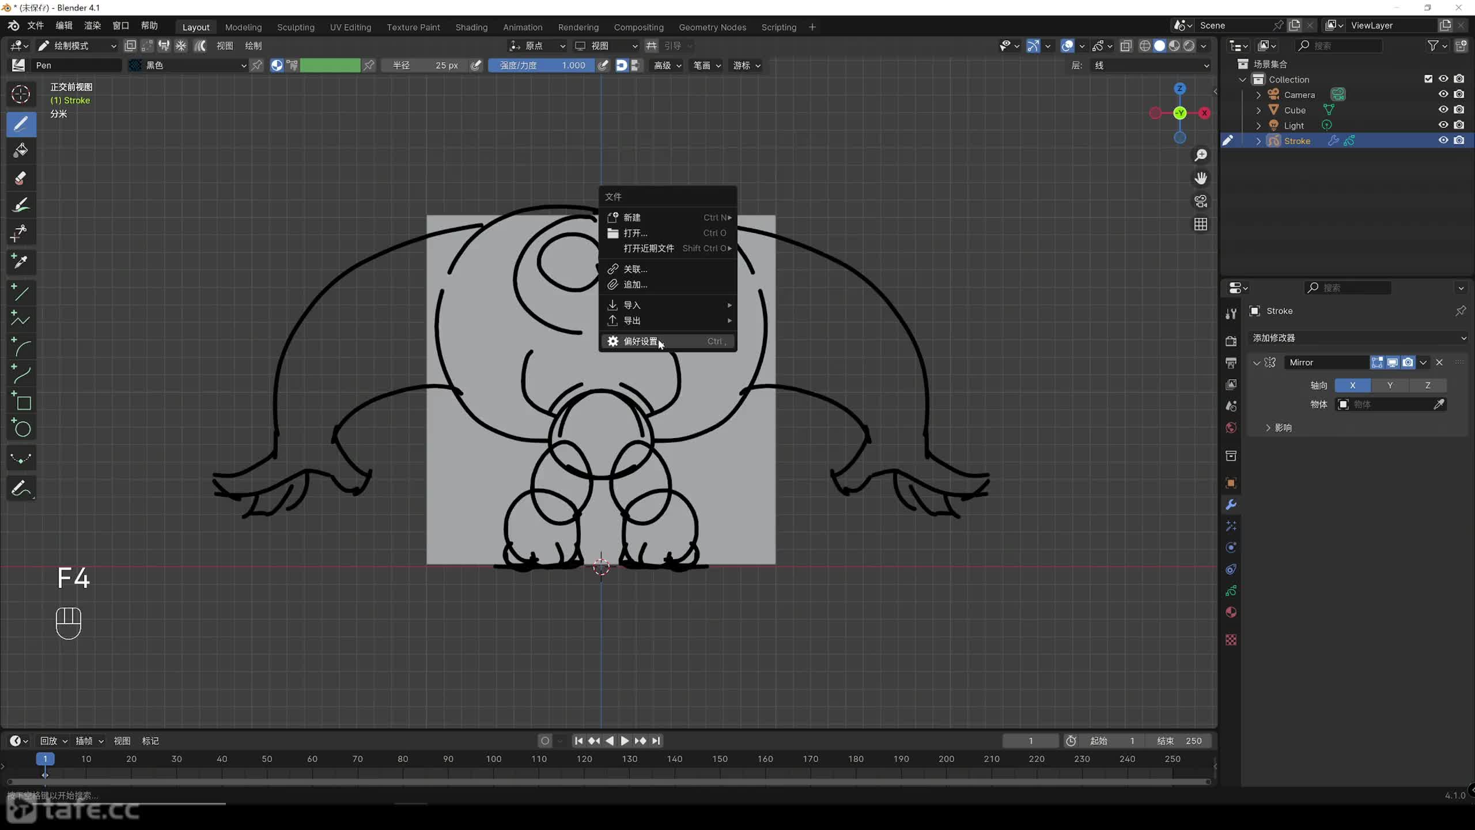Screen dimensions: 1475x830
Task: Select the Tint tool
Action: point(21,205)
